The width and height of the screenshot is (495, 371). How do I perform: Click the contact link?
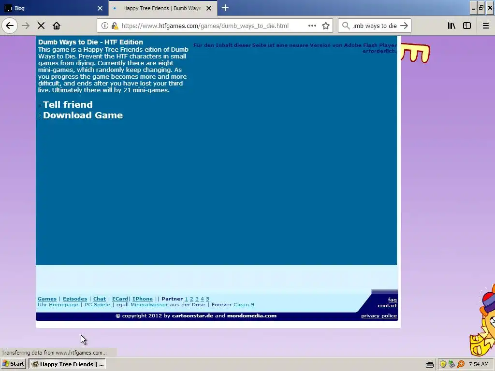(387, 306)
